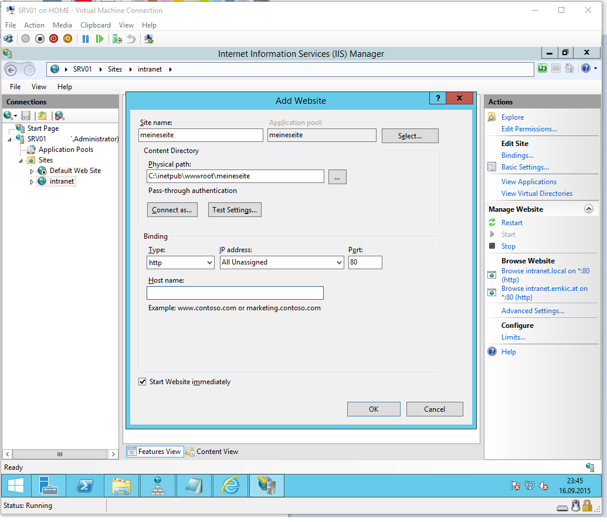
Task: Open IIS Manager View menu
Action: pos(39,87)
